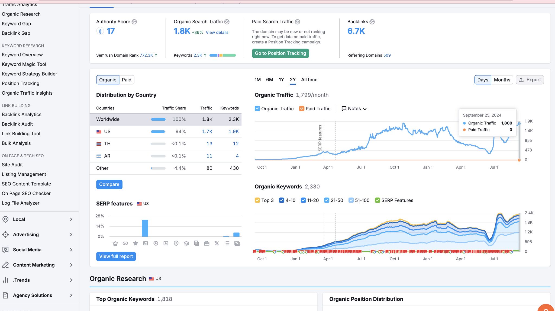
Task: Click the Advertising target icon in sidebar
Action: coord(5,235)
